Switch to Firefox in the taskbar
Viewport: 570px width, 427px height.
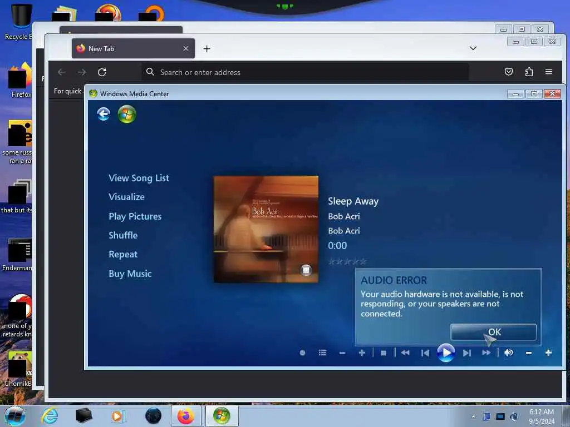tap(186, 416)
